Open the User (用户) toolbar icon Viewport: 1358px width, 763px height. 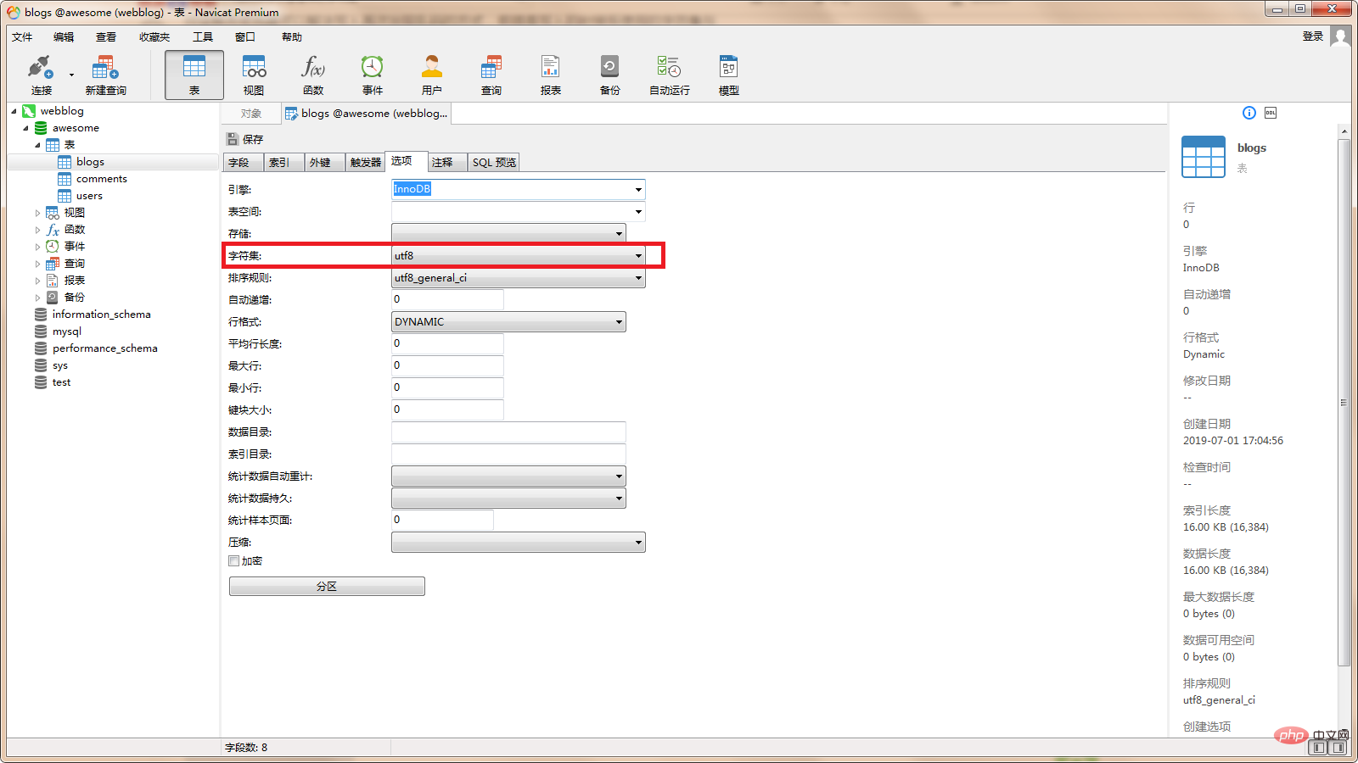click(x=432, y=75)
